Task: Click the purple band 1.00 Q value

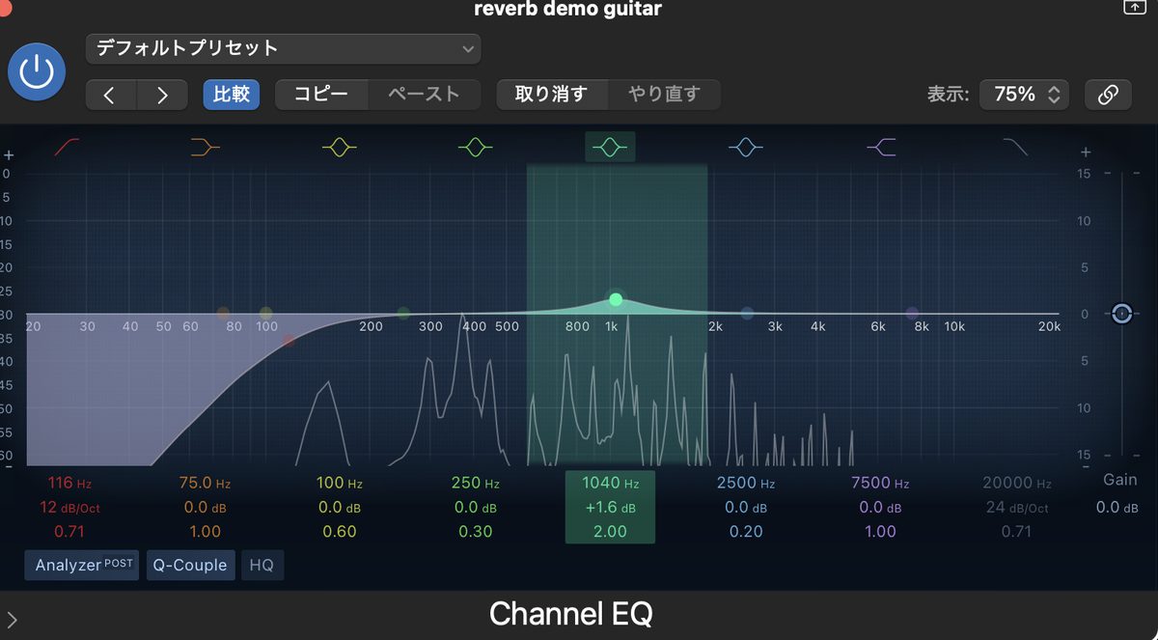Action: (x=880, y=532)
